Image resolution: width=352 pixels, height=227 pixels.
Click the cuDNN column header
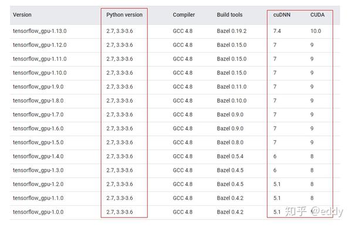tap(282, 15)
